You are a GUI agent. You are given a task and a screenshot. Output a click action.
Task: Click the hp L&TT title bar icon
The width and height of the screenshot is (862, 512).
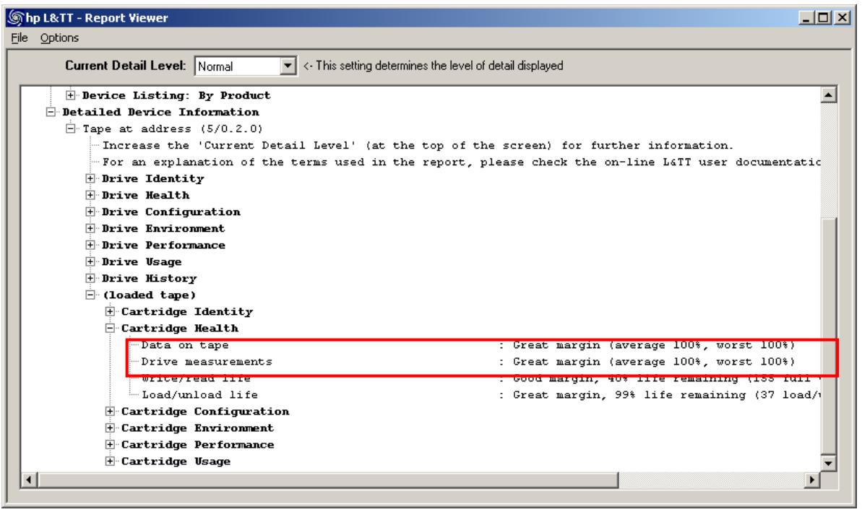click(17, 18)
